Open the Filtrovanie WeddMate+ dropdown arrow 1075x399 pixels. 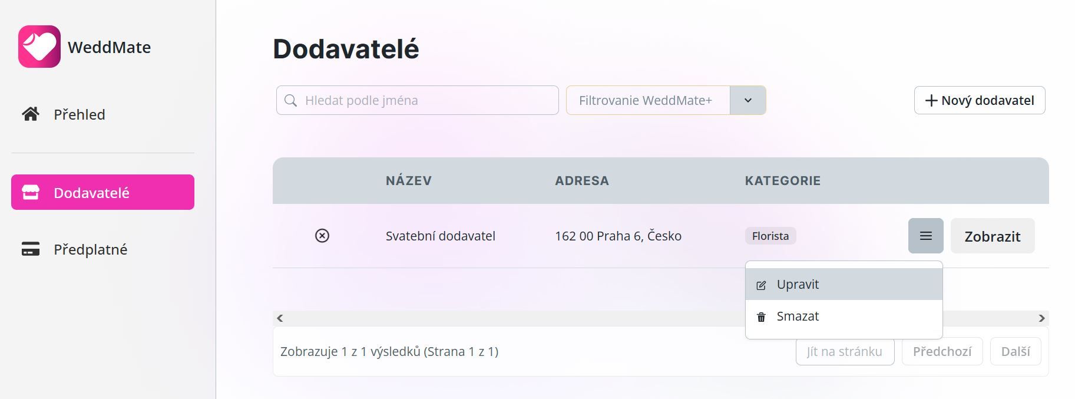click(x=747, y=100)
